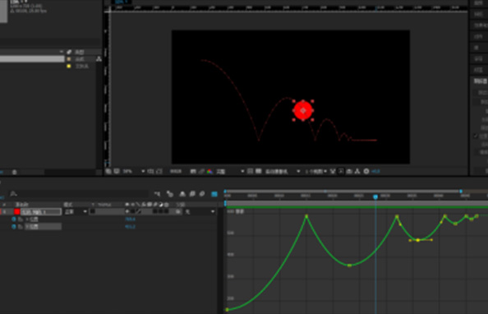488x314 pixels.
Task: Click the current time indicator marker
Action: click(x=375, y=196)
